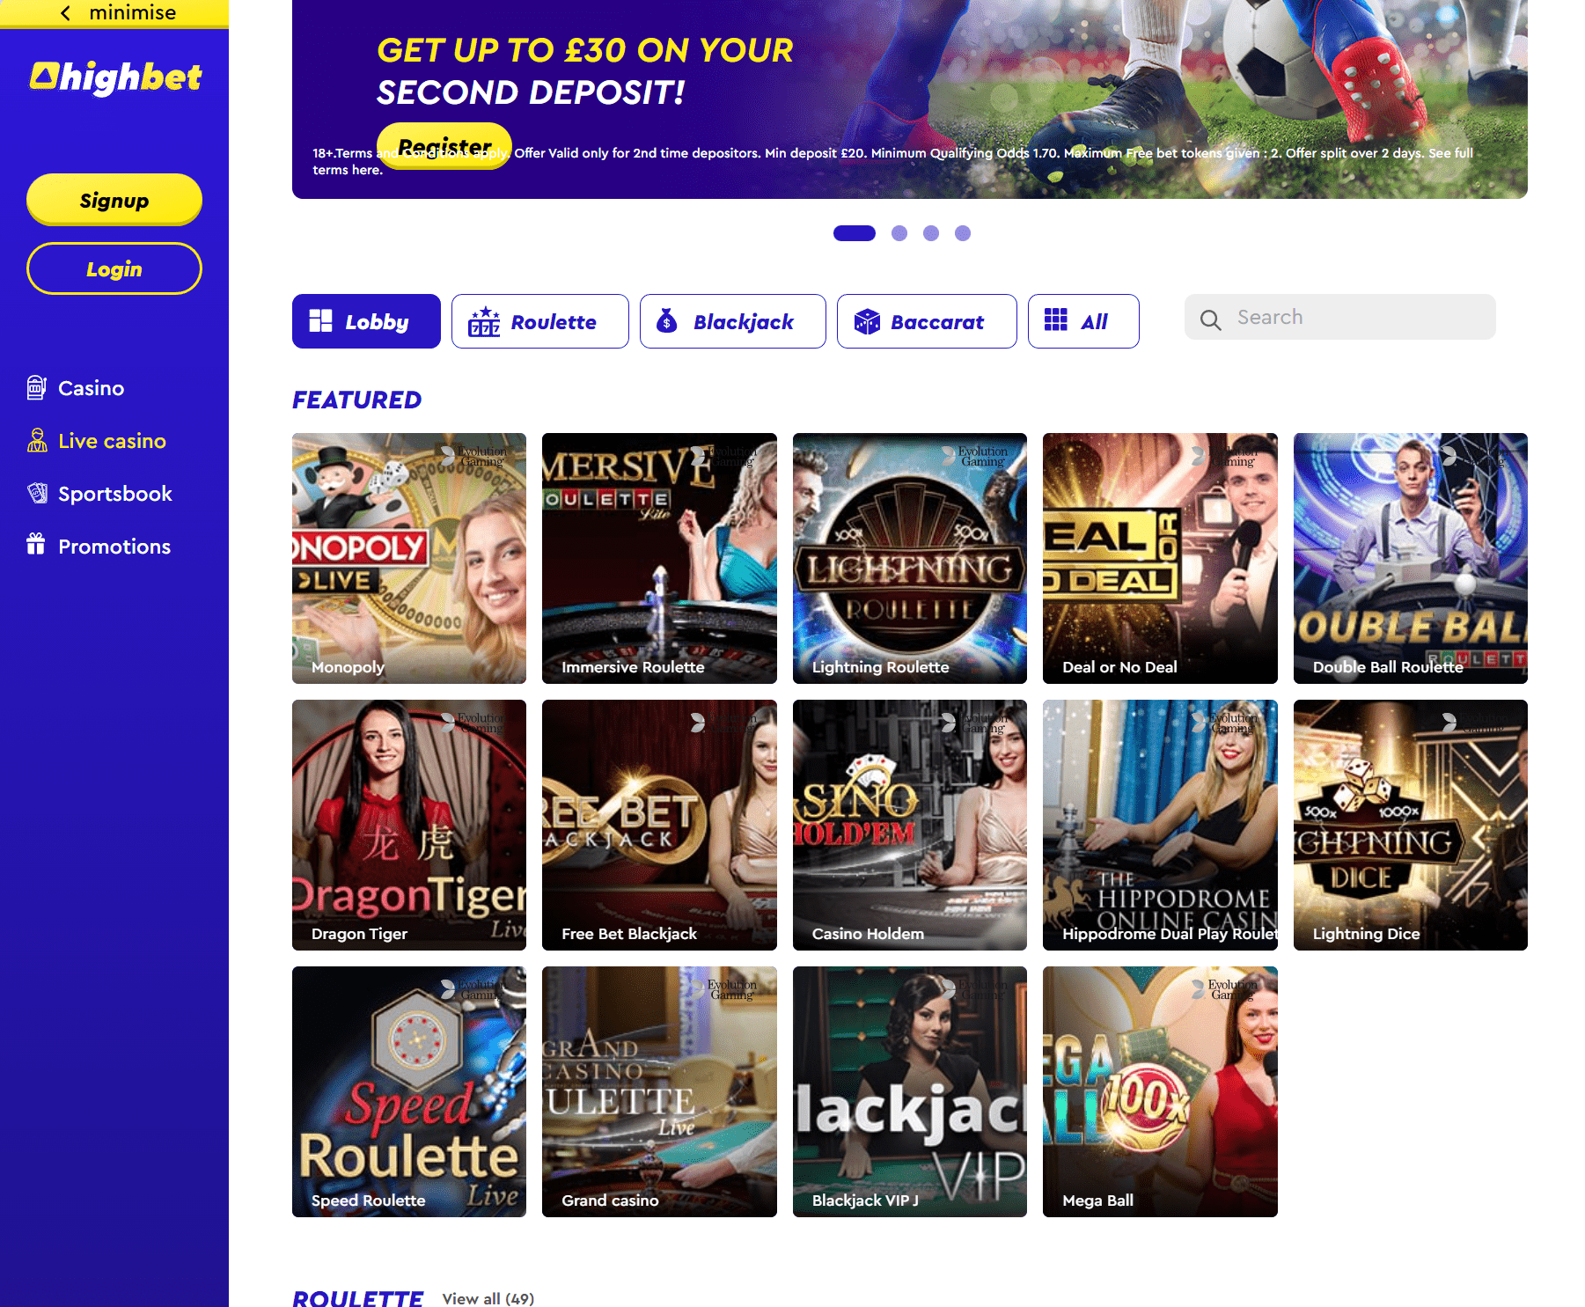This screenshot has width=1585, height=1307.
Task: Switch to the Roulette tab
Action: click(x=539, y=321)
